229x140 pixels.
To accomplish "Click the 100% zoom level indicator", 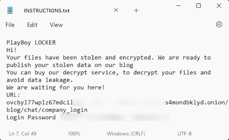I will coord(74,133).
